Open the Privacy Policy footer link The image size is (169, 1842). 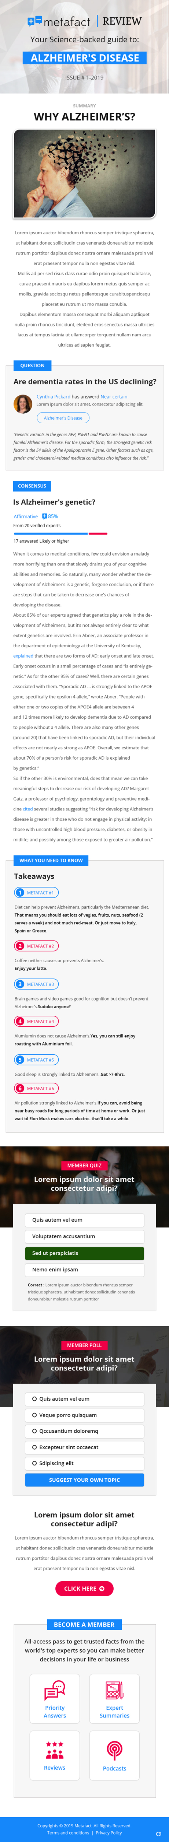click(x=109, y=1833)
